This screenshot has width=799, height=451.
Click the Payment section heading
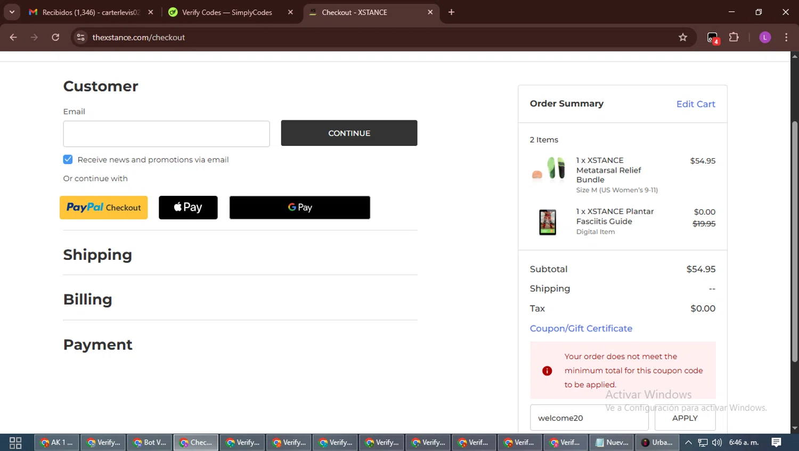[98, 345]
